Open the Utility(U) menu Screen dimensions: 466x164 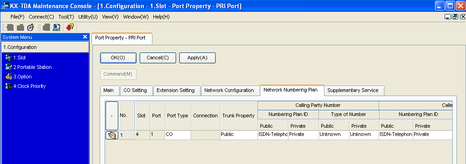88,17
